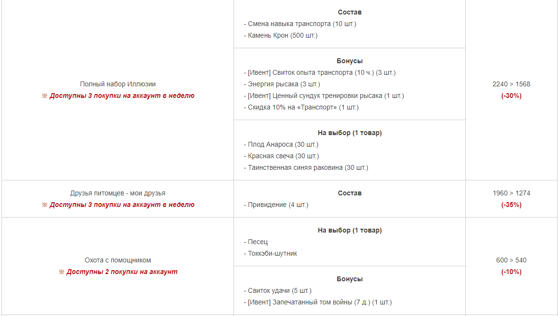This screenshot has height=316, width=559.
Task: Click the red '(-30%)' discount label
Action: click(x=511, y=96)
